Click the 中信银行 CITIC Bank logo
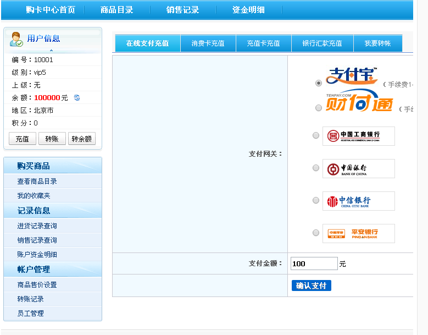Viewport: 428px width, 335px height. tap(358, 201)
